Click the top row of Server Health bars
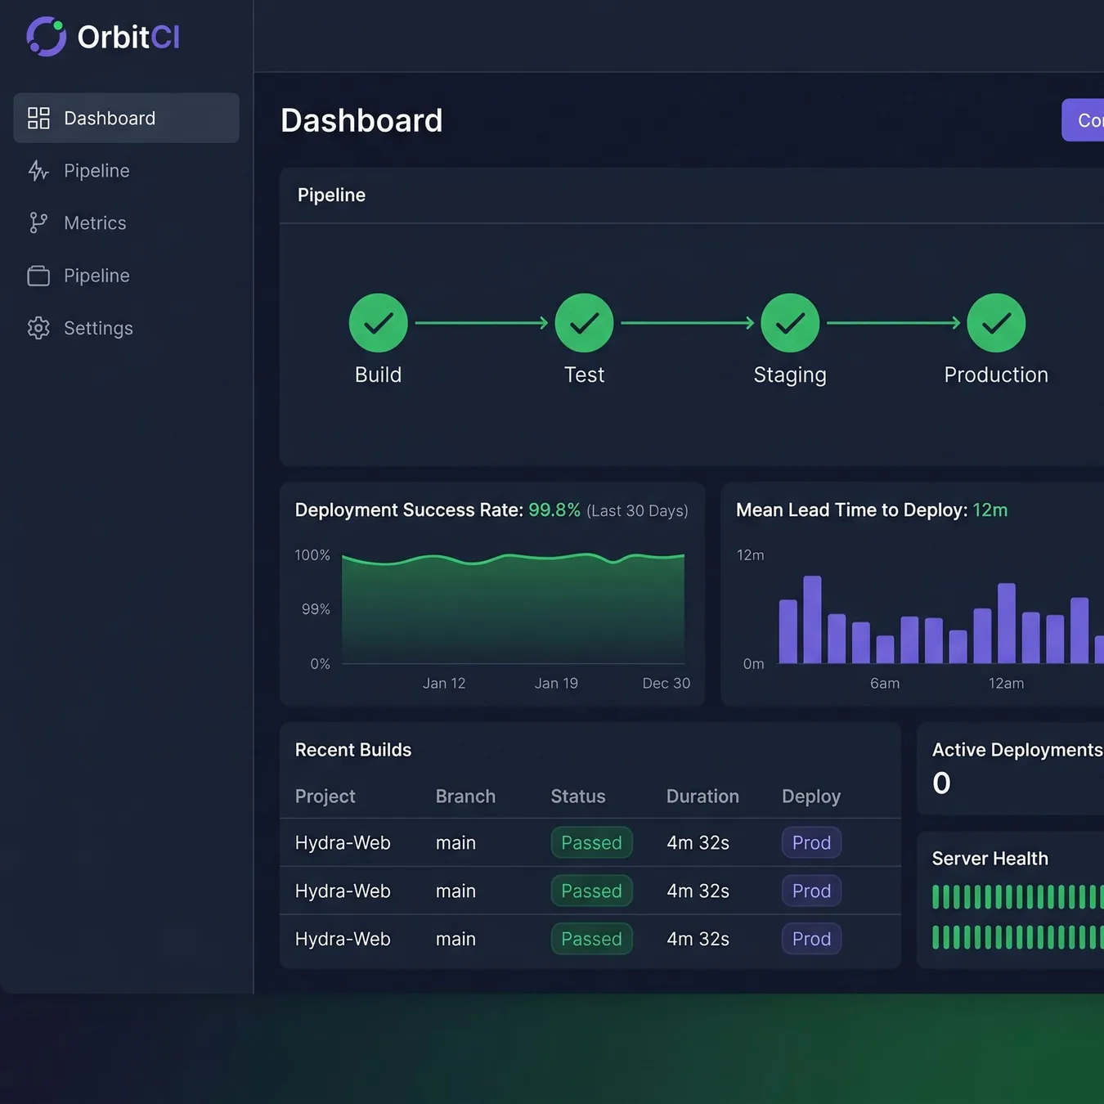The width and height of the screenshot is (1104, 1104). (1018, 897)
